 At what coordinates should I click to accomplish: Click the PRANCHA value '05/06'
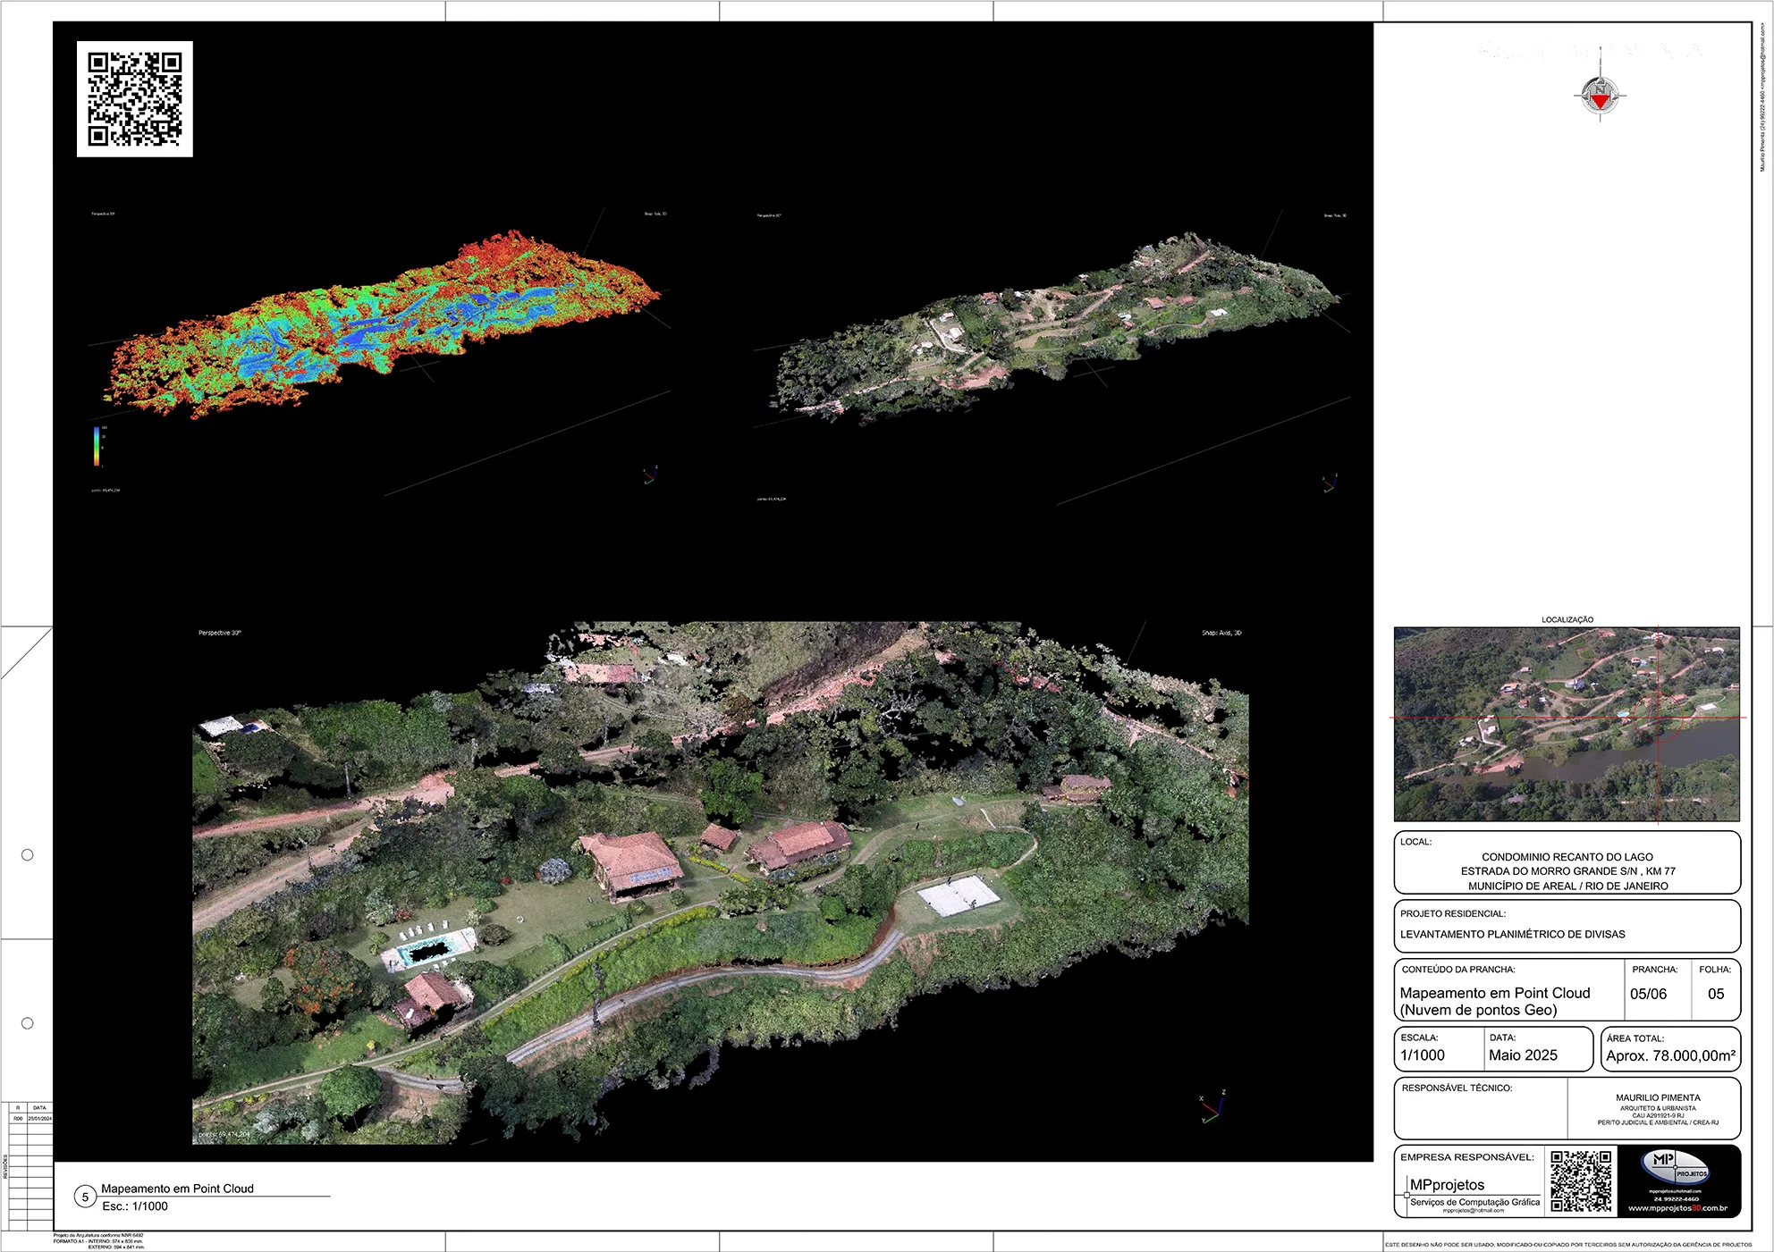(x=1648, y=994)
